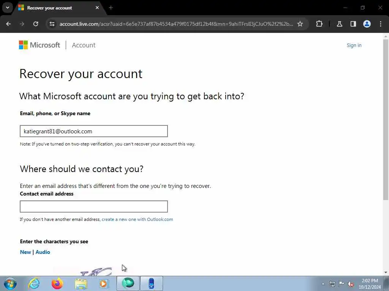Open Windows Media Player in the taskbar
Image resolution: width=389 pixels, height=291 pixels.
(104, 284)
